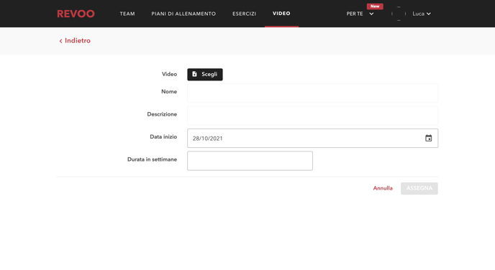Click the Annulla link

click(x=383, y=188)
